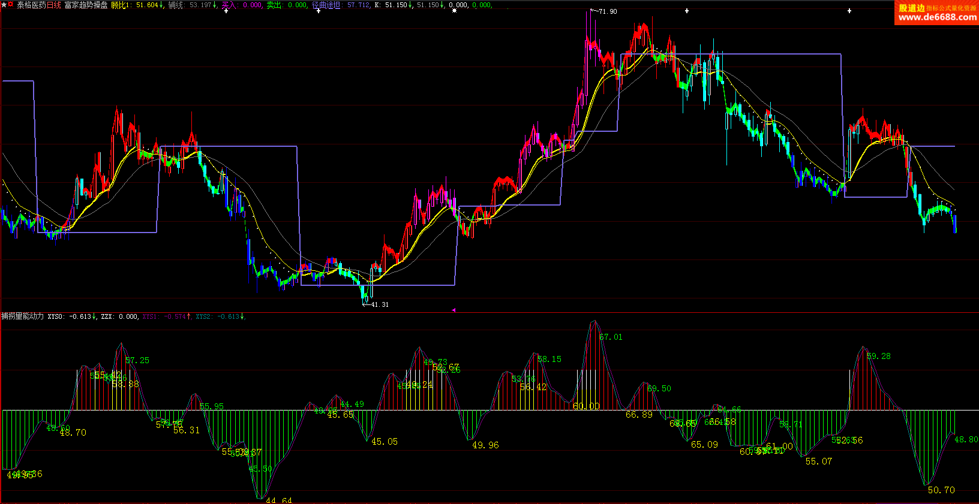Open the www.de6688.com watermark link
This screenshot has height=504, width=979.
(x=937, y=17)
